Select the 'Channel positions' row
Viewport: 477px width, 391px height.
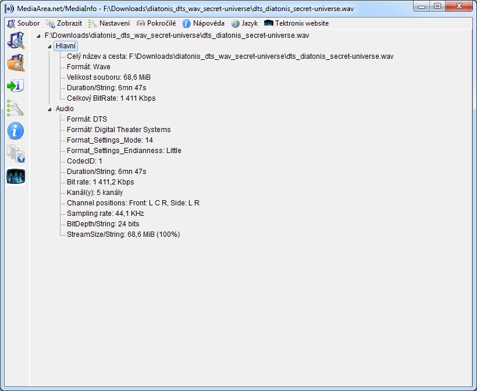[x=133, y=203]
